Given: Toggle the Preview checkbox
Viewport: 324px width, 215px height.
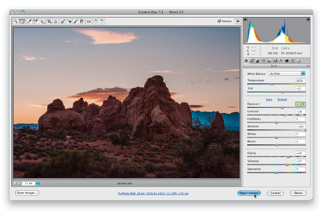Looking at the screenshot, I should [219, 21].
